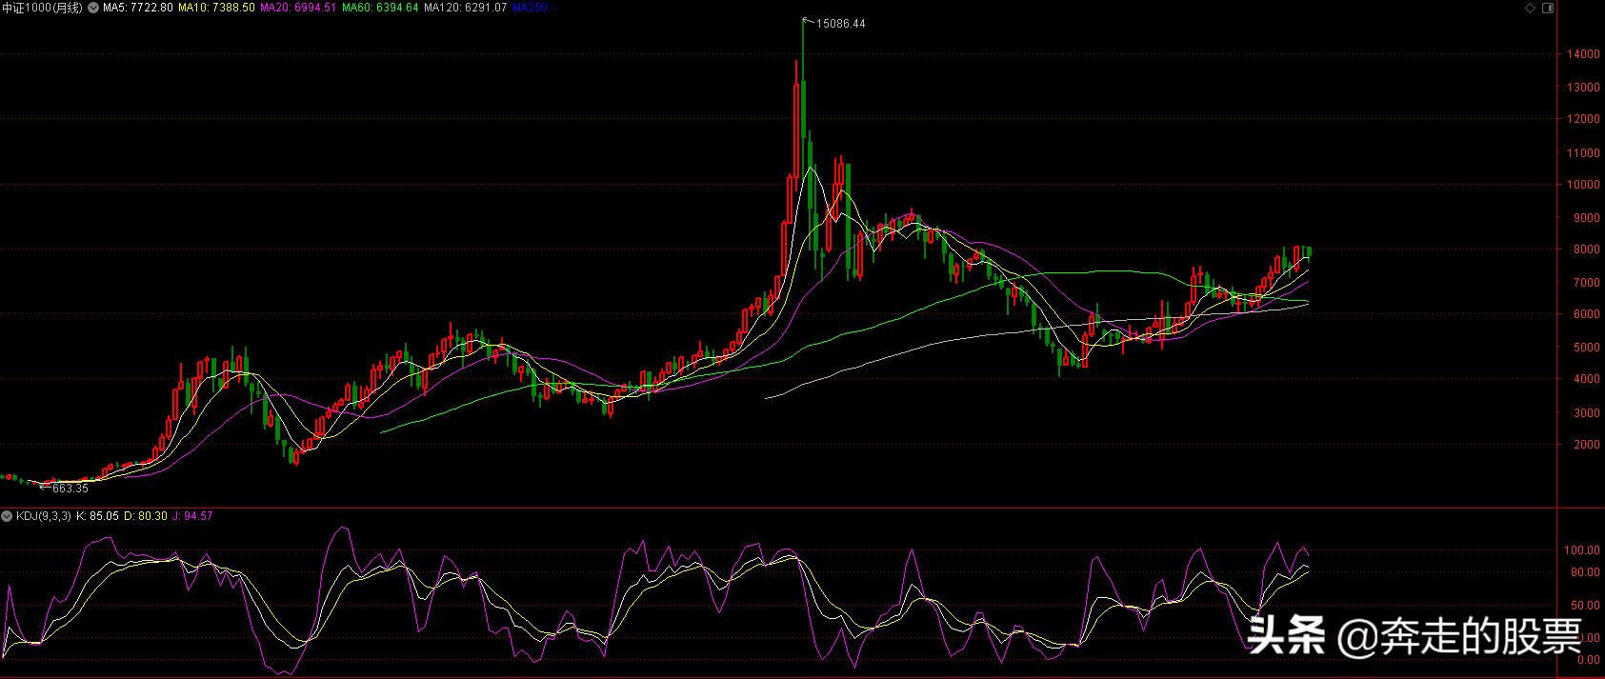The width and height of the screenshot is (1605, 679).
Task: Select the MA120 moving average label
Action: pos(466,8)
